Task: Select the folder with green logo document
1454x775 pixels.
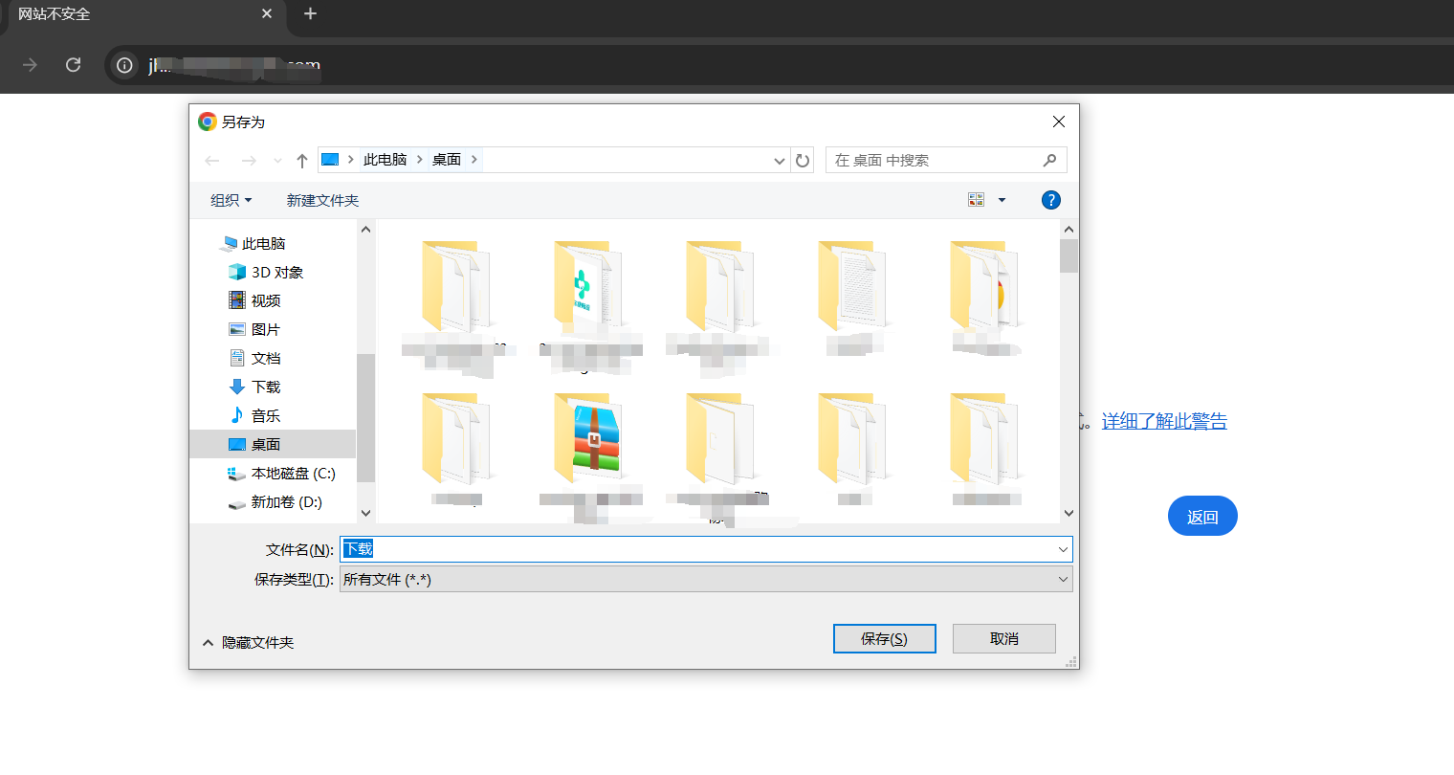Action: point(586,285)
